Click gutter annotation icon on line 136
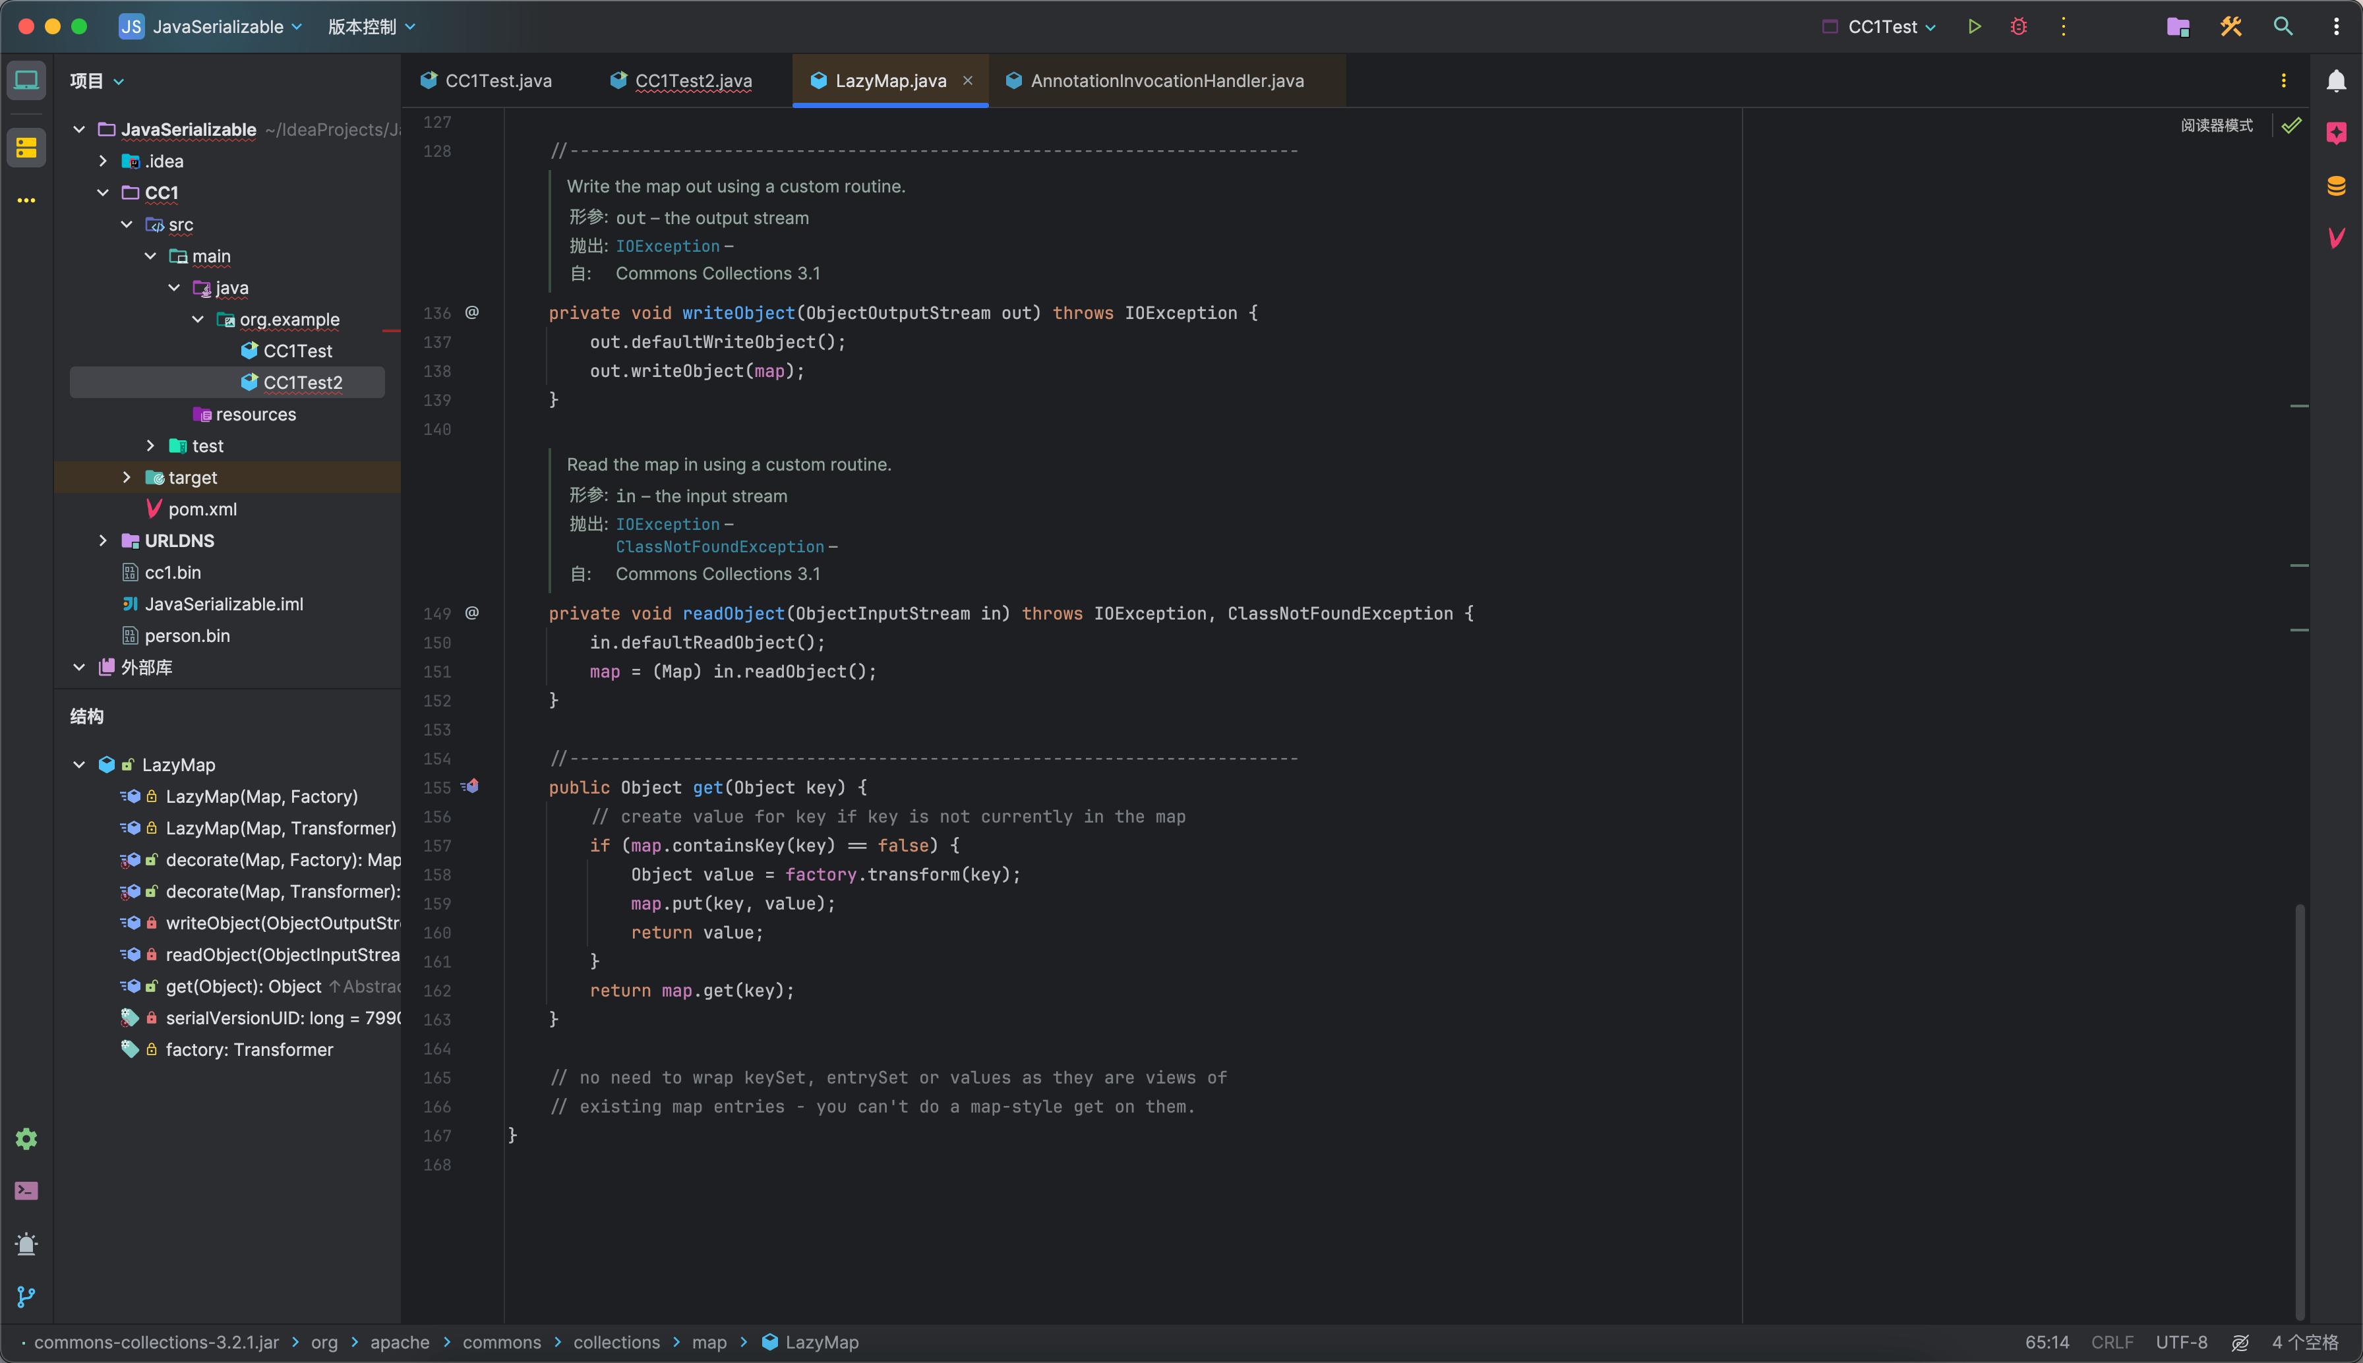The width and height of the screenshot is (2363, 1363). 472,312
